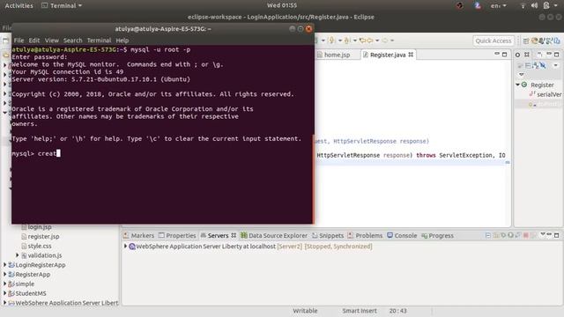
Task: Open the Problems tab
Action: pos(365,236)
